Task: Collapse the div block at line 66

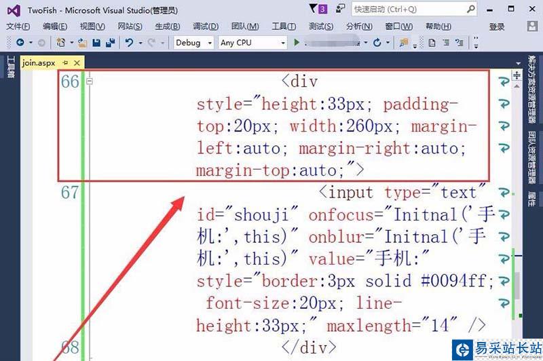Action: [x=90, y=81]
